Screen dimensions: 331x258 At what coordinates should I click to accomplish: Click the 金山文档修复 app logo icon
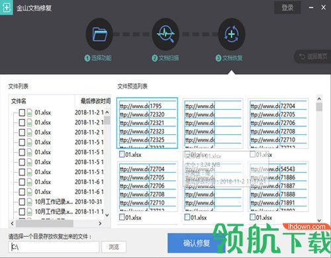click(7, 7)
